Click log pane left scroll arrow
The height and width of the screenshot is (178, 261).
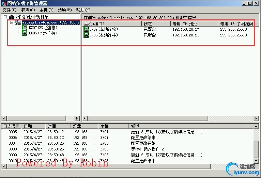[x=4, y=166]
